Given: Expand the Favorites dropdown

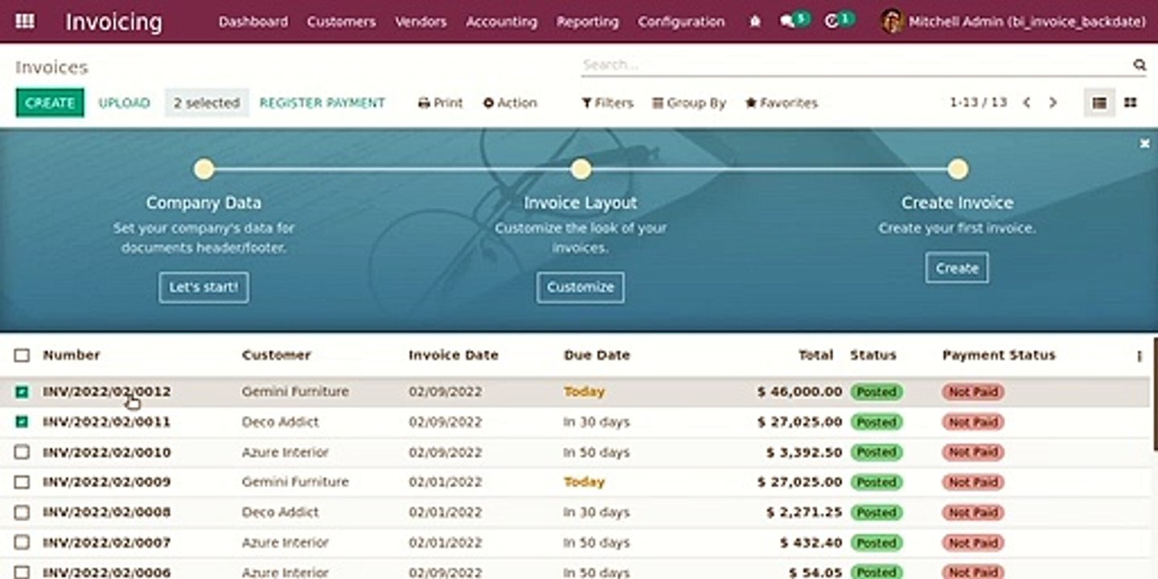Looking at the screenshot, I should (782, 103).
